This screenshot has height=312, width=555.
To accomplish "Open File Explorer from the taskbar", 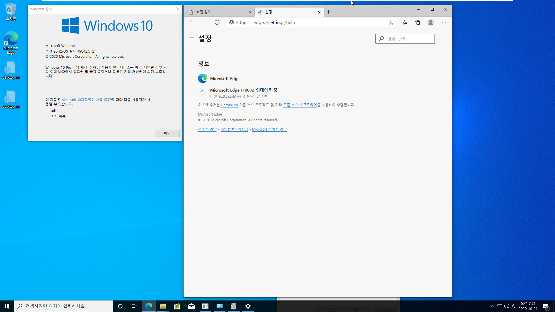I will pyautogui.click(x=163, y=306).
